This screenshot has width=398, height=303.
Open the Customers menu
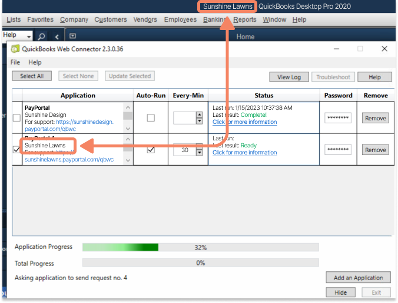point(111,19)
